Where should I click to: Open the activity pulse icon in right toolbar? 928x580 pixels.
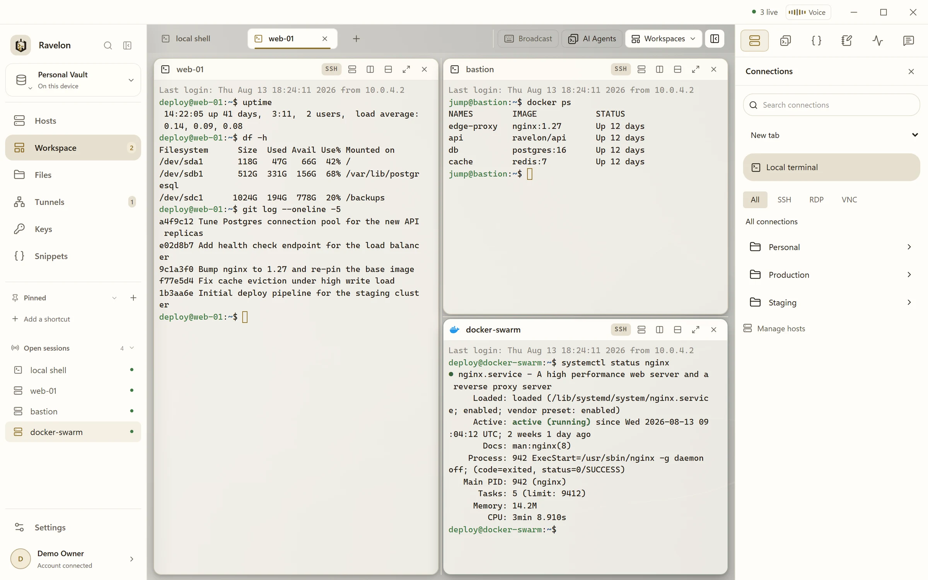[878, 41]
